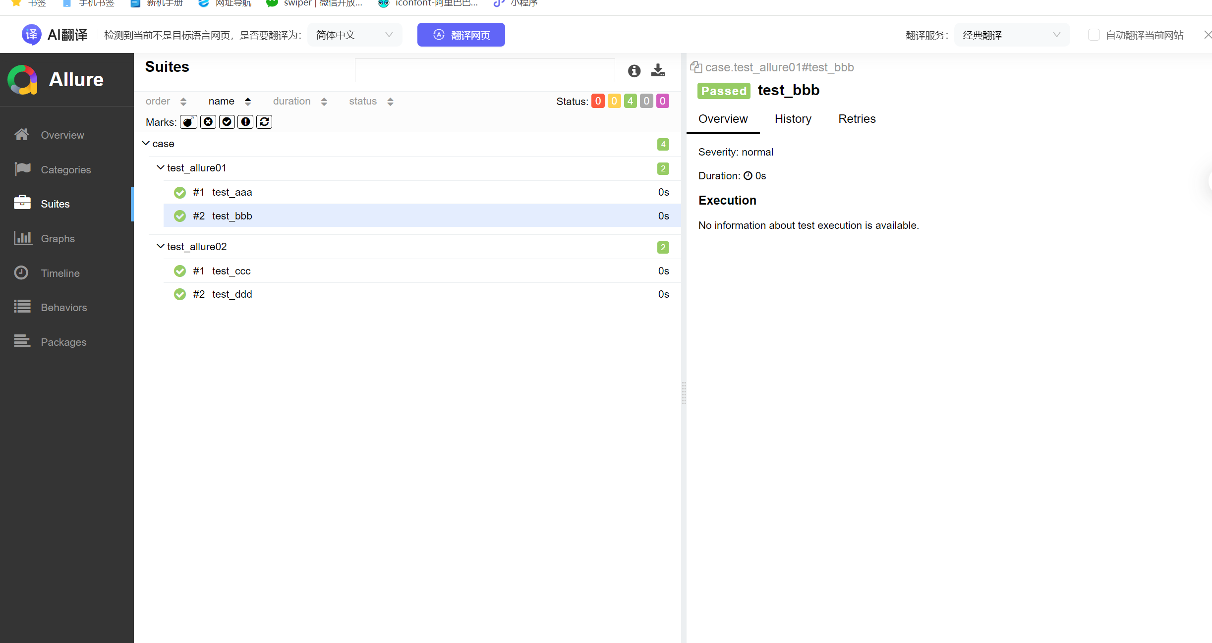Image resolution: width=1212 pixels, height=643 pixels.
Task: Switch to the Retries tab
Action: [857, 119]
